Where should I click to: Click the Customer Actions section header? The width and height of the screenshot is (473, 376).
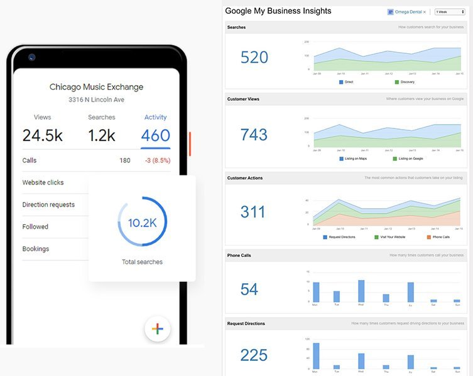point(346,178)
